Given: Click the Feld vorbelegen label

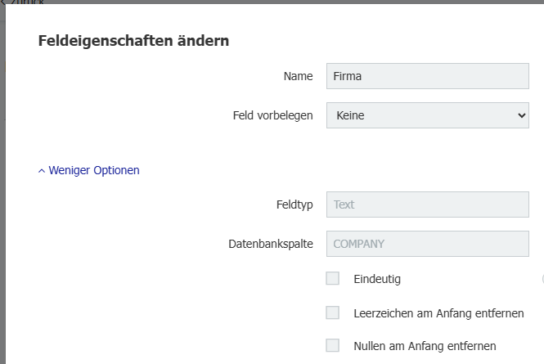Looking at the screenshot, I should [273, 116].
